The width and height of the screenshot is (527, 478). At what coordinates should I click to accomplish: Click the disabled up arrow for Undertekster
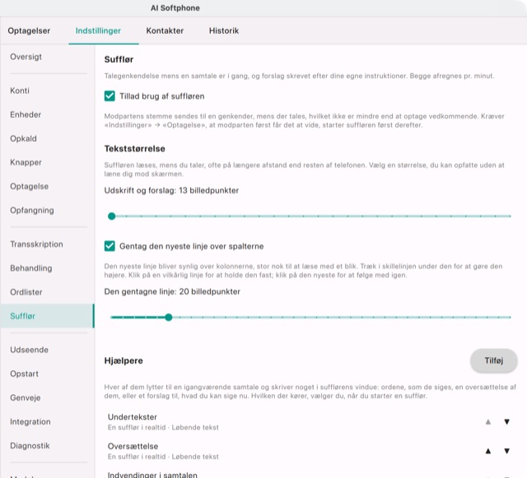click(488, 421)
